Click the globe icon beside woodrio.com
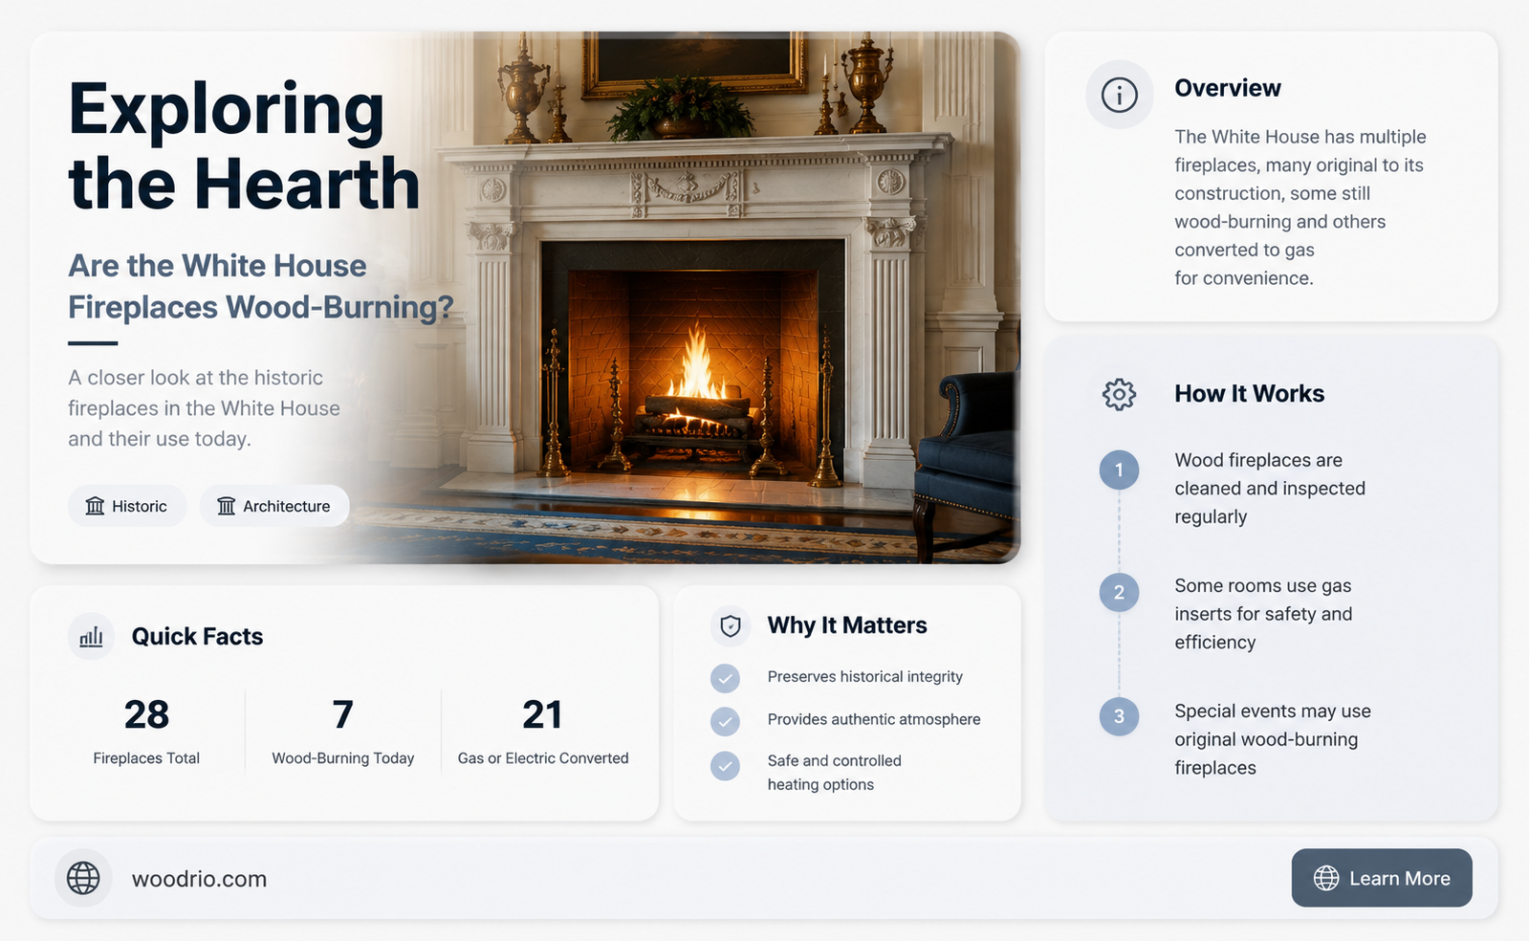Image resolution: width=1529 pixels, height=941 pixels. tap(83, 878)
